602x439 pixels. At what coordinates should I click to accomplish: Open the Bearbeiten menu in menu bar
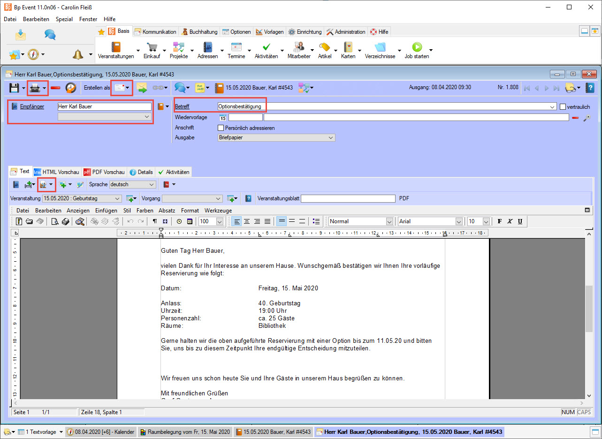pyautogui.click(x=36, y=19)
